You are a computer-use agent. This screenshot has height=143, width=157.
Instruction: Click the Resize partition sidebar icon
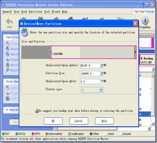tap(7, 54)
